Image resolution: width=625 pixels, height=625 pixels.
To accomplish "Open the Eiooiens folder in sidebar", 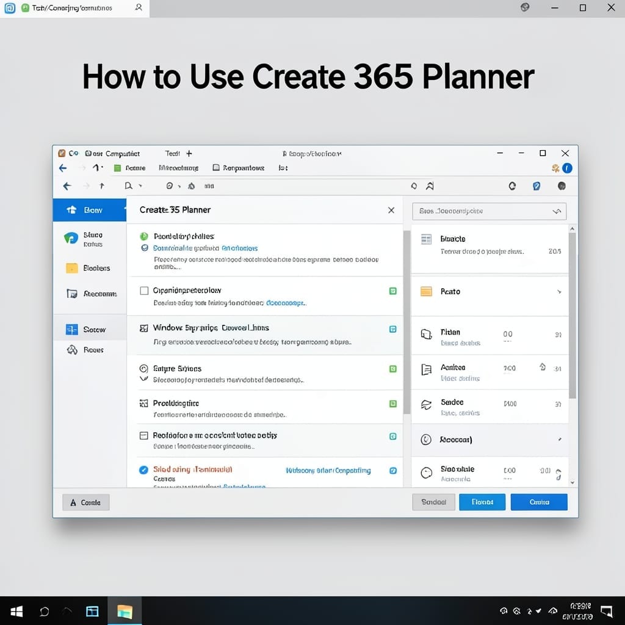I will (89, 268).
